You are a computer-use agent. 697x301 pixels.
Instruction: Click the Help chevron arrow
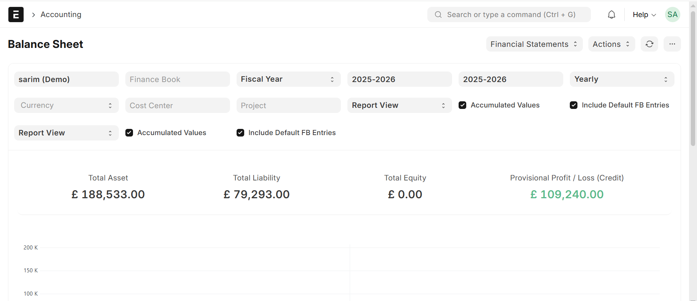(654, 15)
